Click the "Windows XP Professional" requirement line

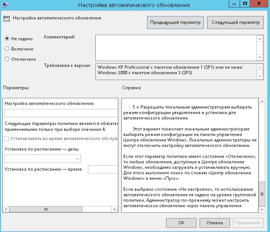click(x=170, y=67)
